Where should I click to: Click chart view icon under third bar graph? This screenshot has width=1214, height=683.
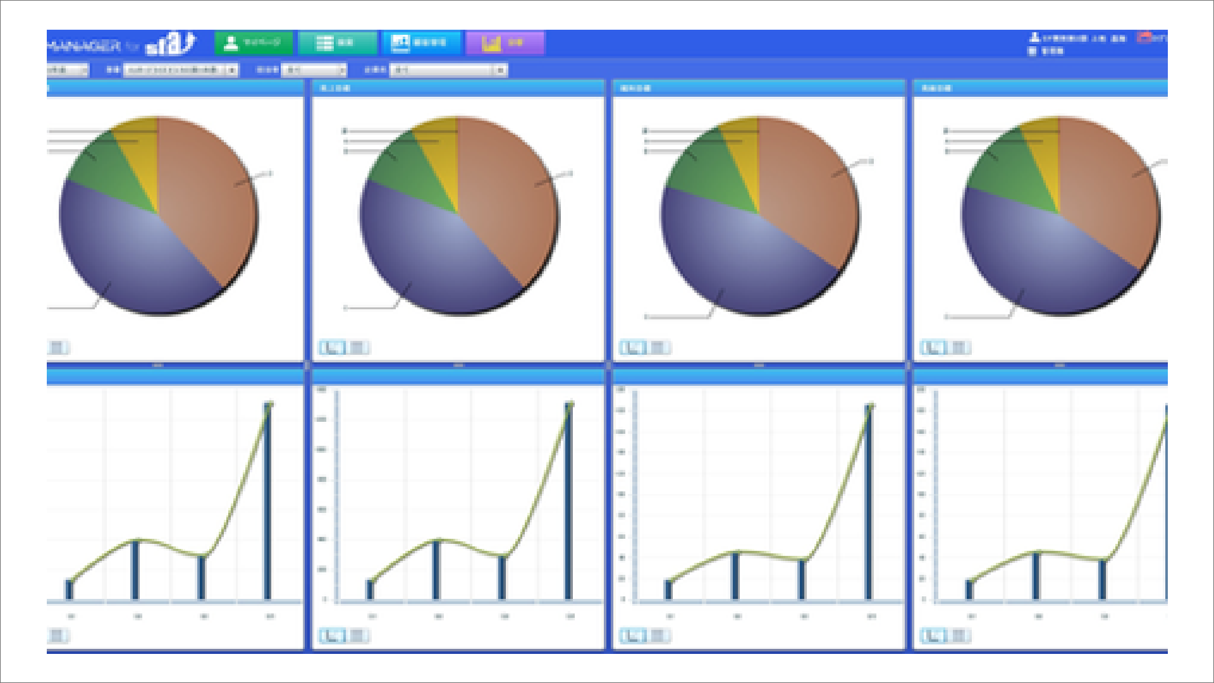click(633, 636)
